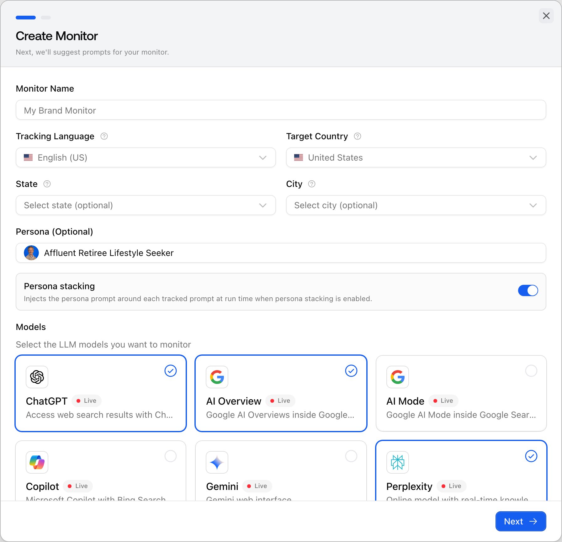The width and height of the screenshot is (562, 542).
Task: Click the second step progress indicator
Action: [46, 18]
